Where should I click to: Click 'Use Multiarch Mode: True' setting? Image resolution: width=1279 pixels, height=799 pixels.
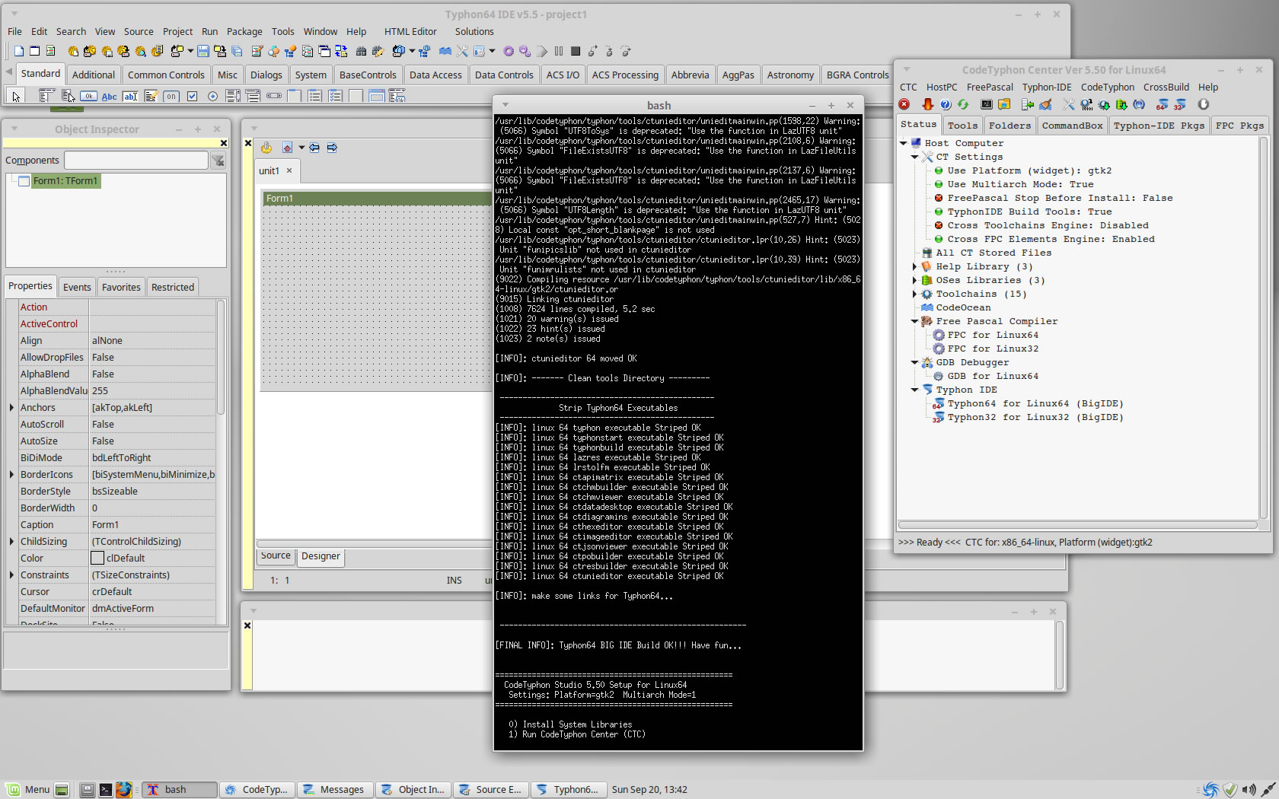pos(1020,184)
